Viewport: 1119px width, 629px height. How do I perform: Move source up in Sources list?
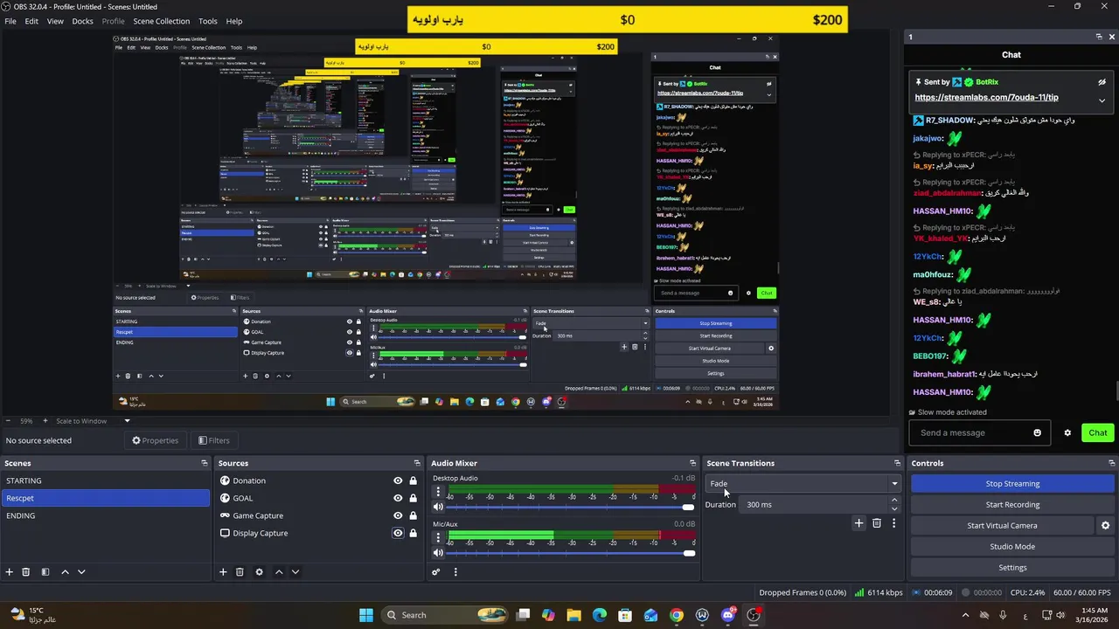click(279, 572)
